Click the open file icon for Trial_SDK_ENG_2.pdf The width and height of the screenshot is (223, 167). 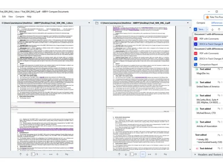click(97, 23)
